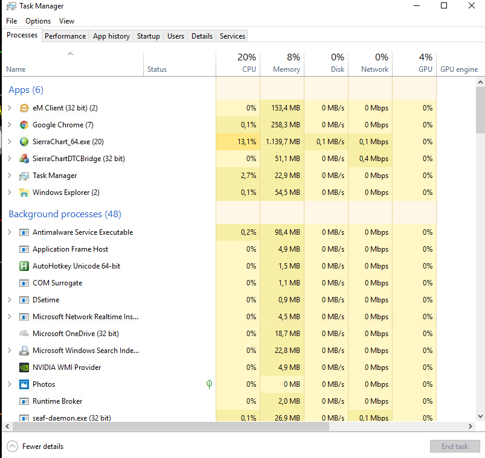This screenshot has height=458, width=485.
Task: Click SierraChart 1.139,7 MB memory value
Action: pos(283,142)
